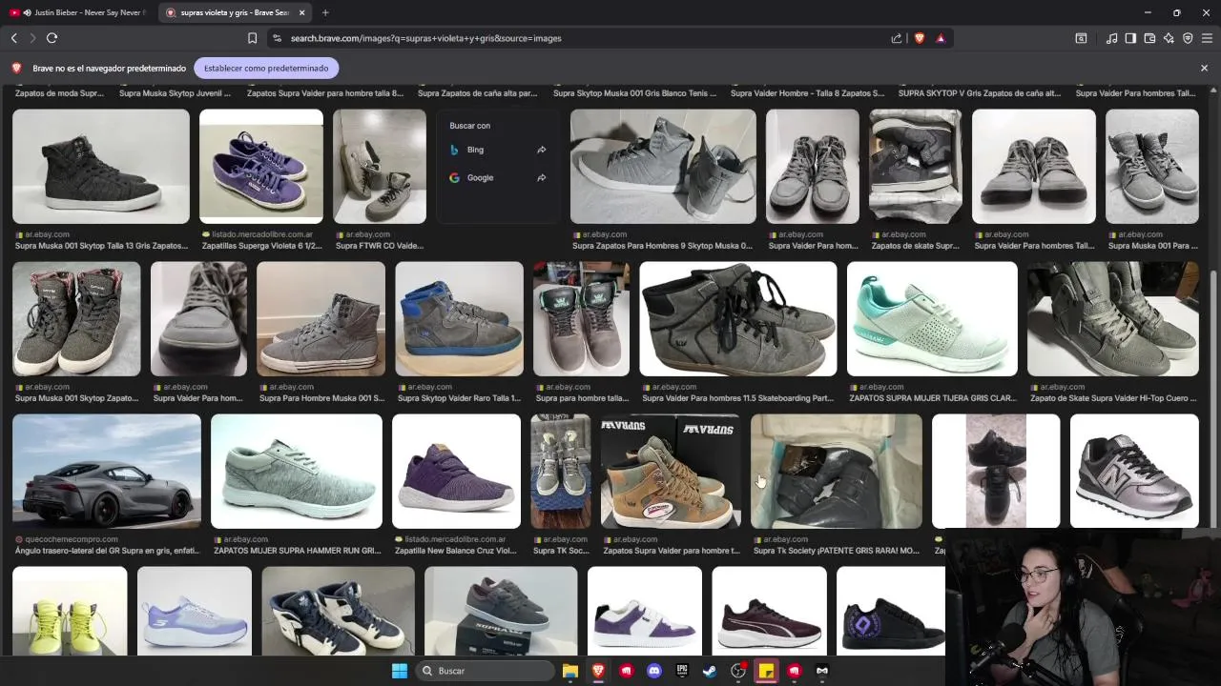Open the Brave Wallet icon
Image resolution: width=1221 pixels, height=686 pixels.
(1149, 38)
